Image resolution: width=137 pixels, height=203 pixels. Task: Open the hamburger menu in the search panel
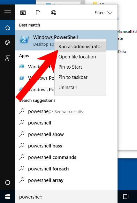(8, 12)
